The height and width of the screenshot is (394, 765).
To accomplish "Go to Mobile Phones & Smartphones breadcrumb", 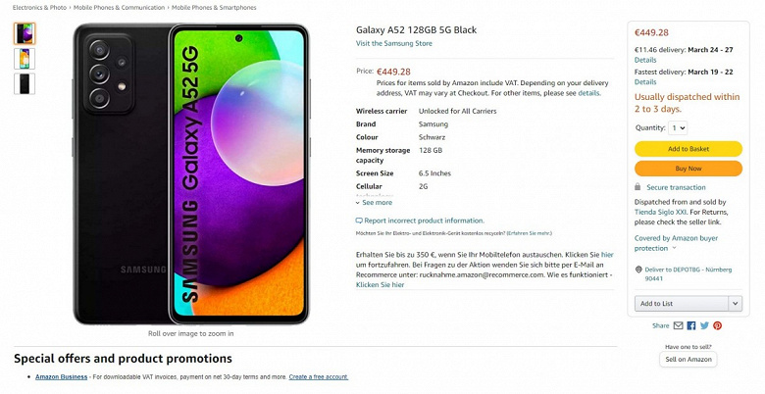I will click(213, 8).
